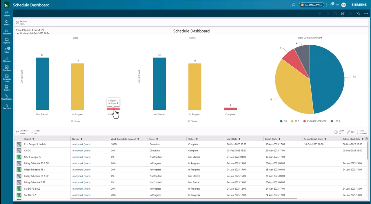The width and height of the screenshot is (371, 204).
Task: Click Remove from button
Action: pyautogui.click(x=21, y=23)
